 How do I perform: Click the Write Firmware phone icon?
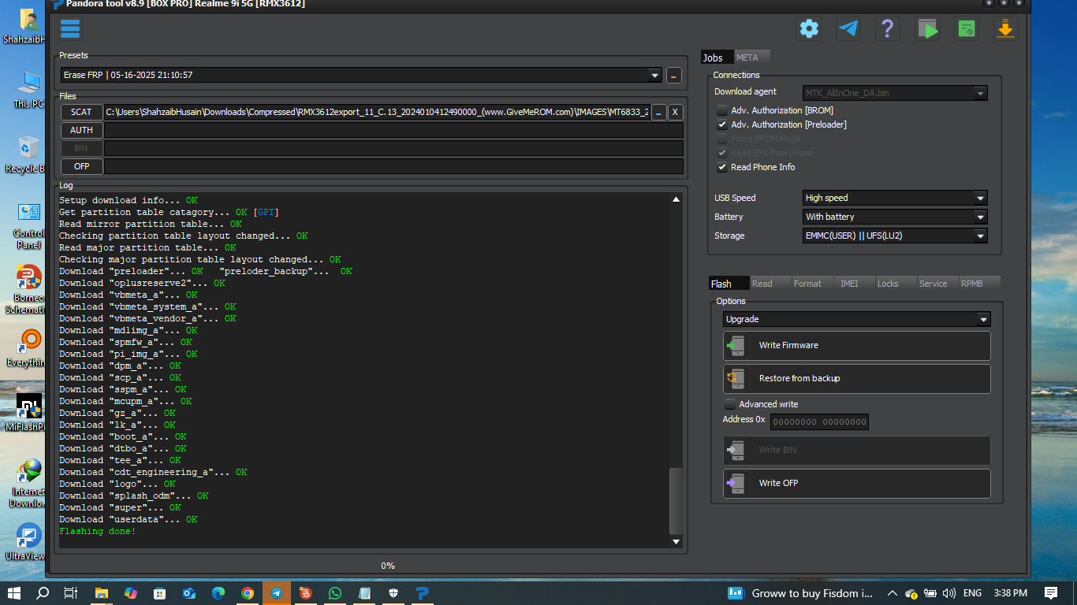pyautogui.click(x=736, y=346)
